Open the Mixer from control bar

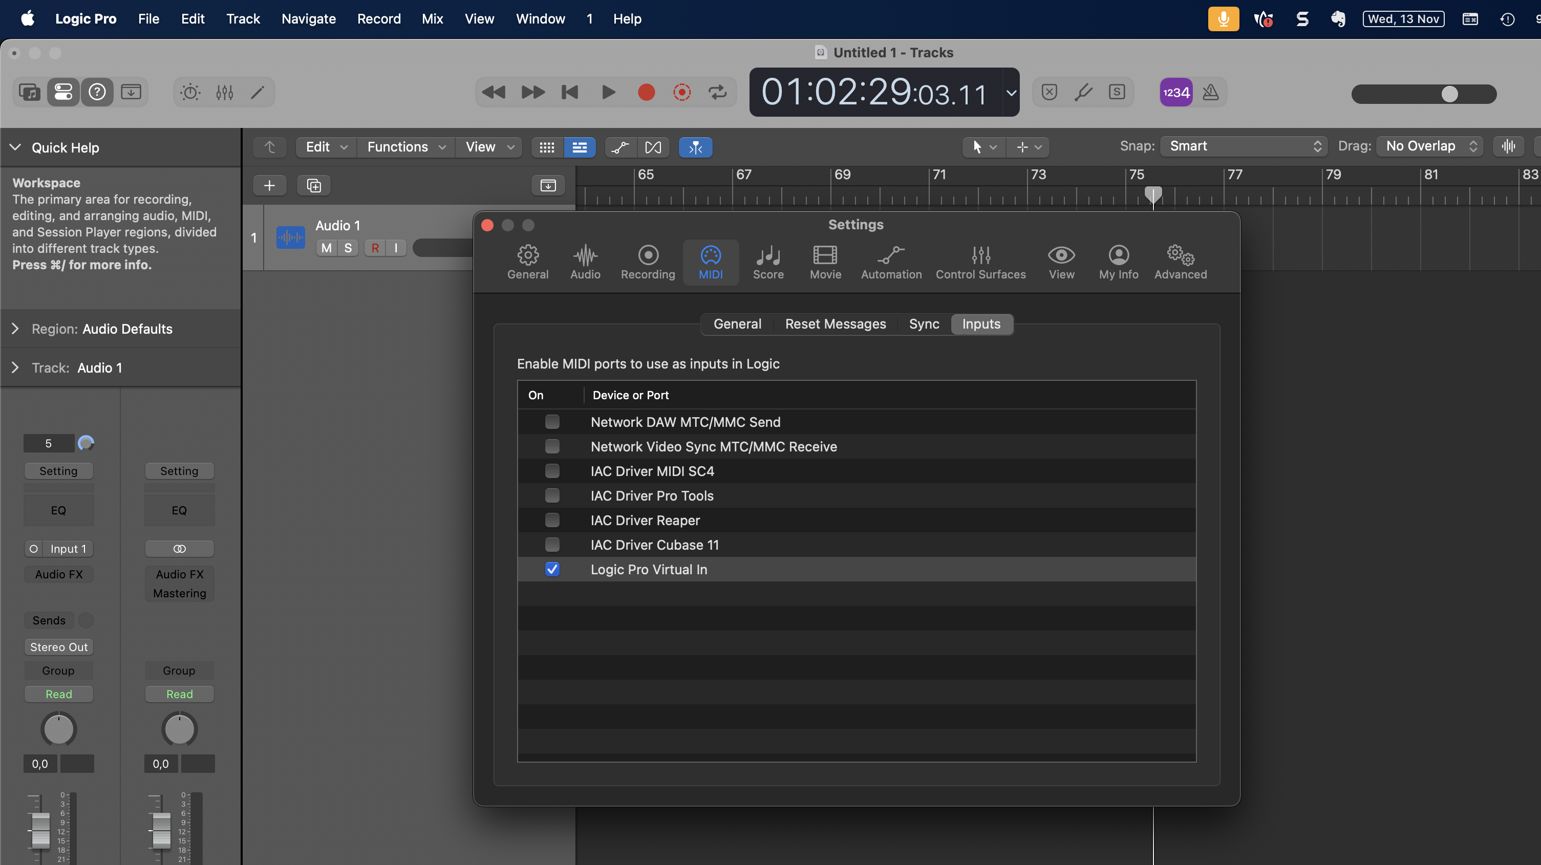click(x=224, y=92)
